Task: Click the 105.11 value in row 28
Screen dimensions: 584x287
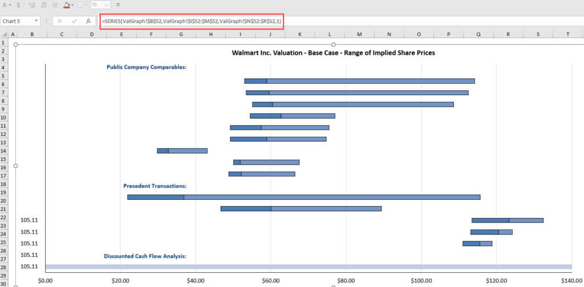Action: pos(29,266)
